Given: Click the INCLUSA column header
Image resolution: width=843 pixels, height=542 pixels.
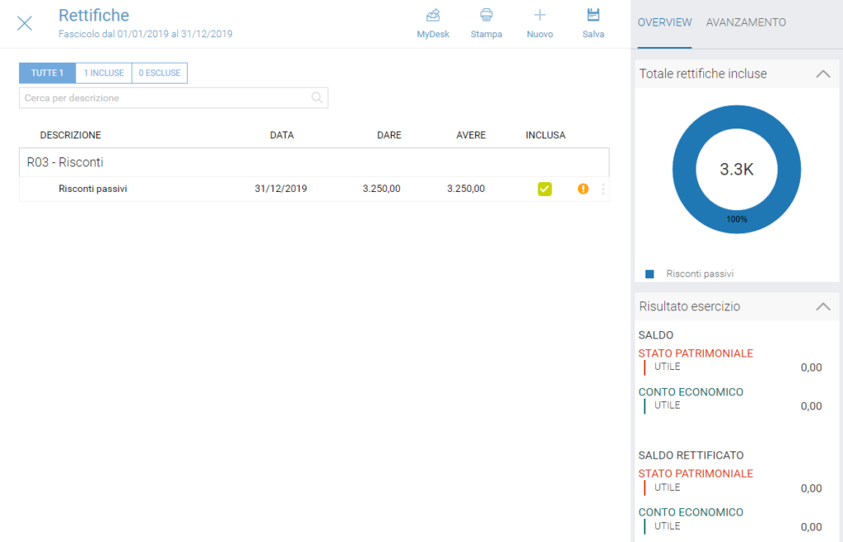Looking at the screenshot, I should [546, 135].
